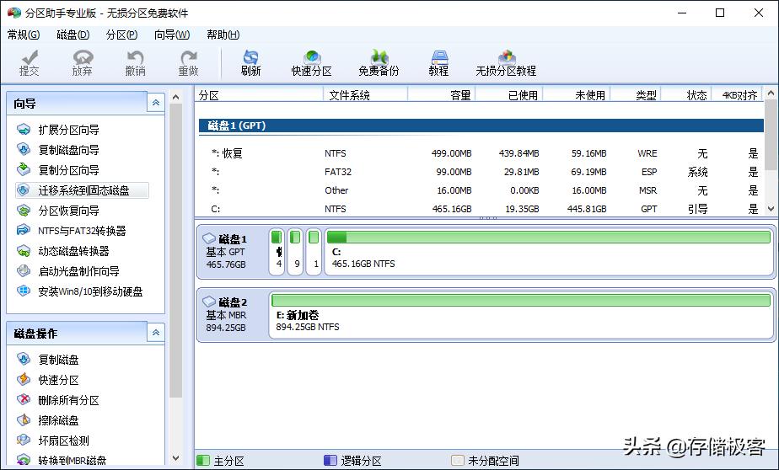Viewport: 779px width, 470px height.
Task: Select the FAT32 ESP partition row
Action: pos(481,172)
